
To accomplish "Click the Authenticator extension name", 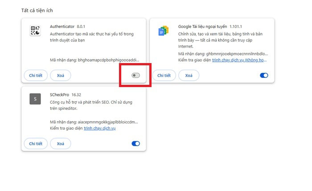I will pyautogui.click(x=62, y=27).
